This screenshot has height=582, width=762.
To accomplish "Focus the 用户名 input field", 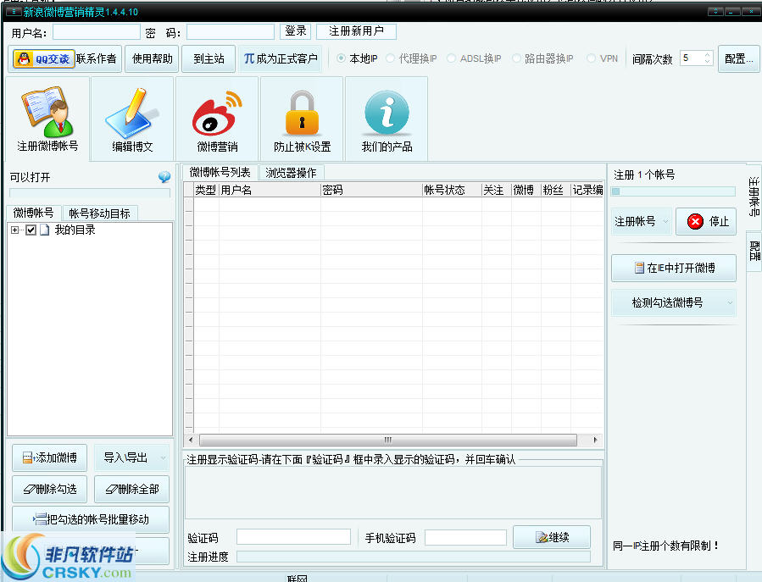I will (x=97, y=32).
